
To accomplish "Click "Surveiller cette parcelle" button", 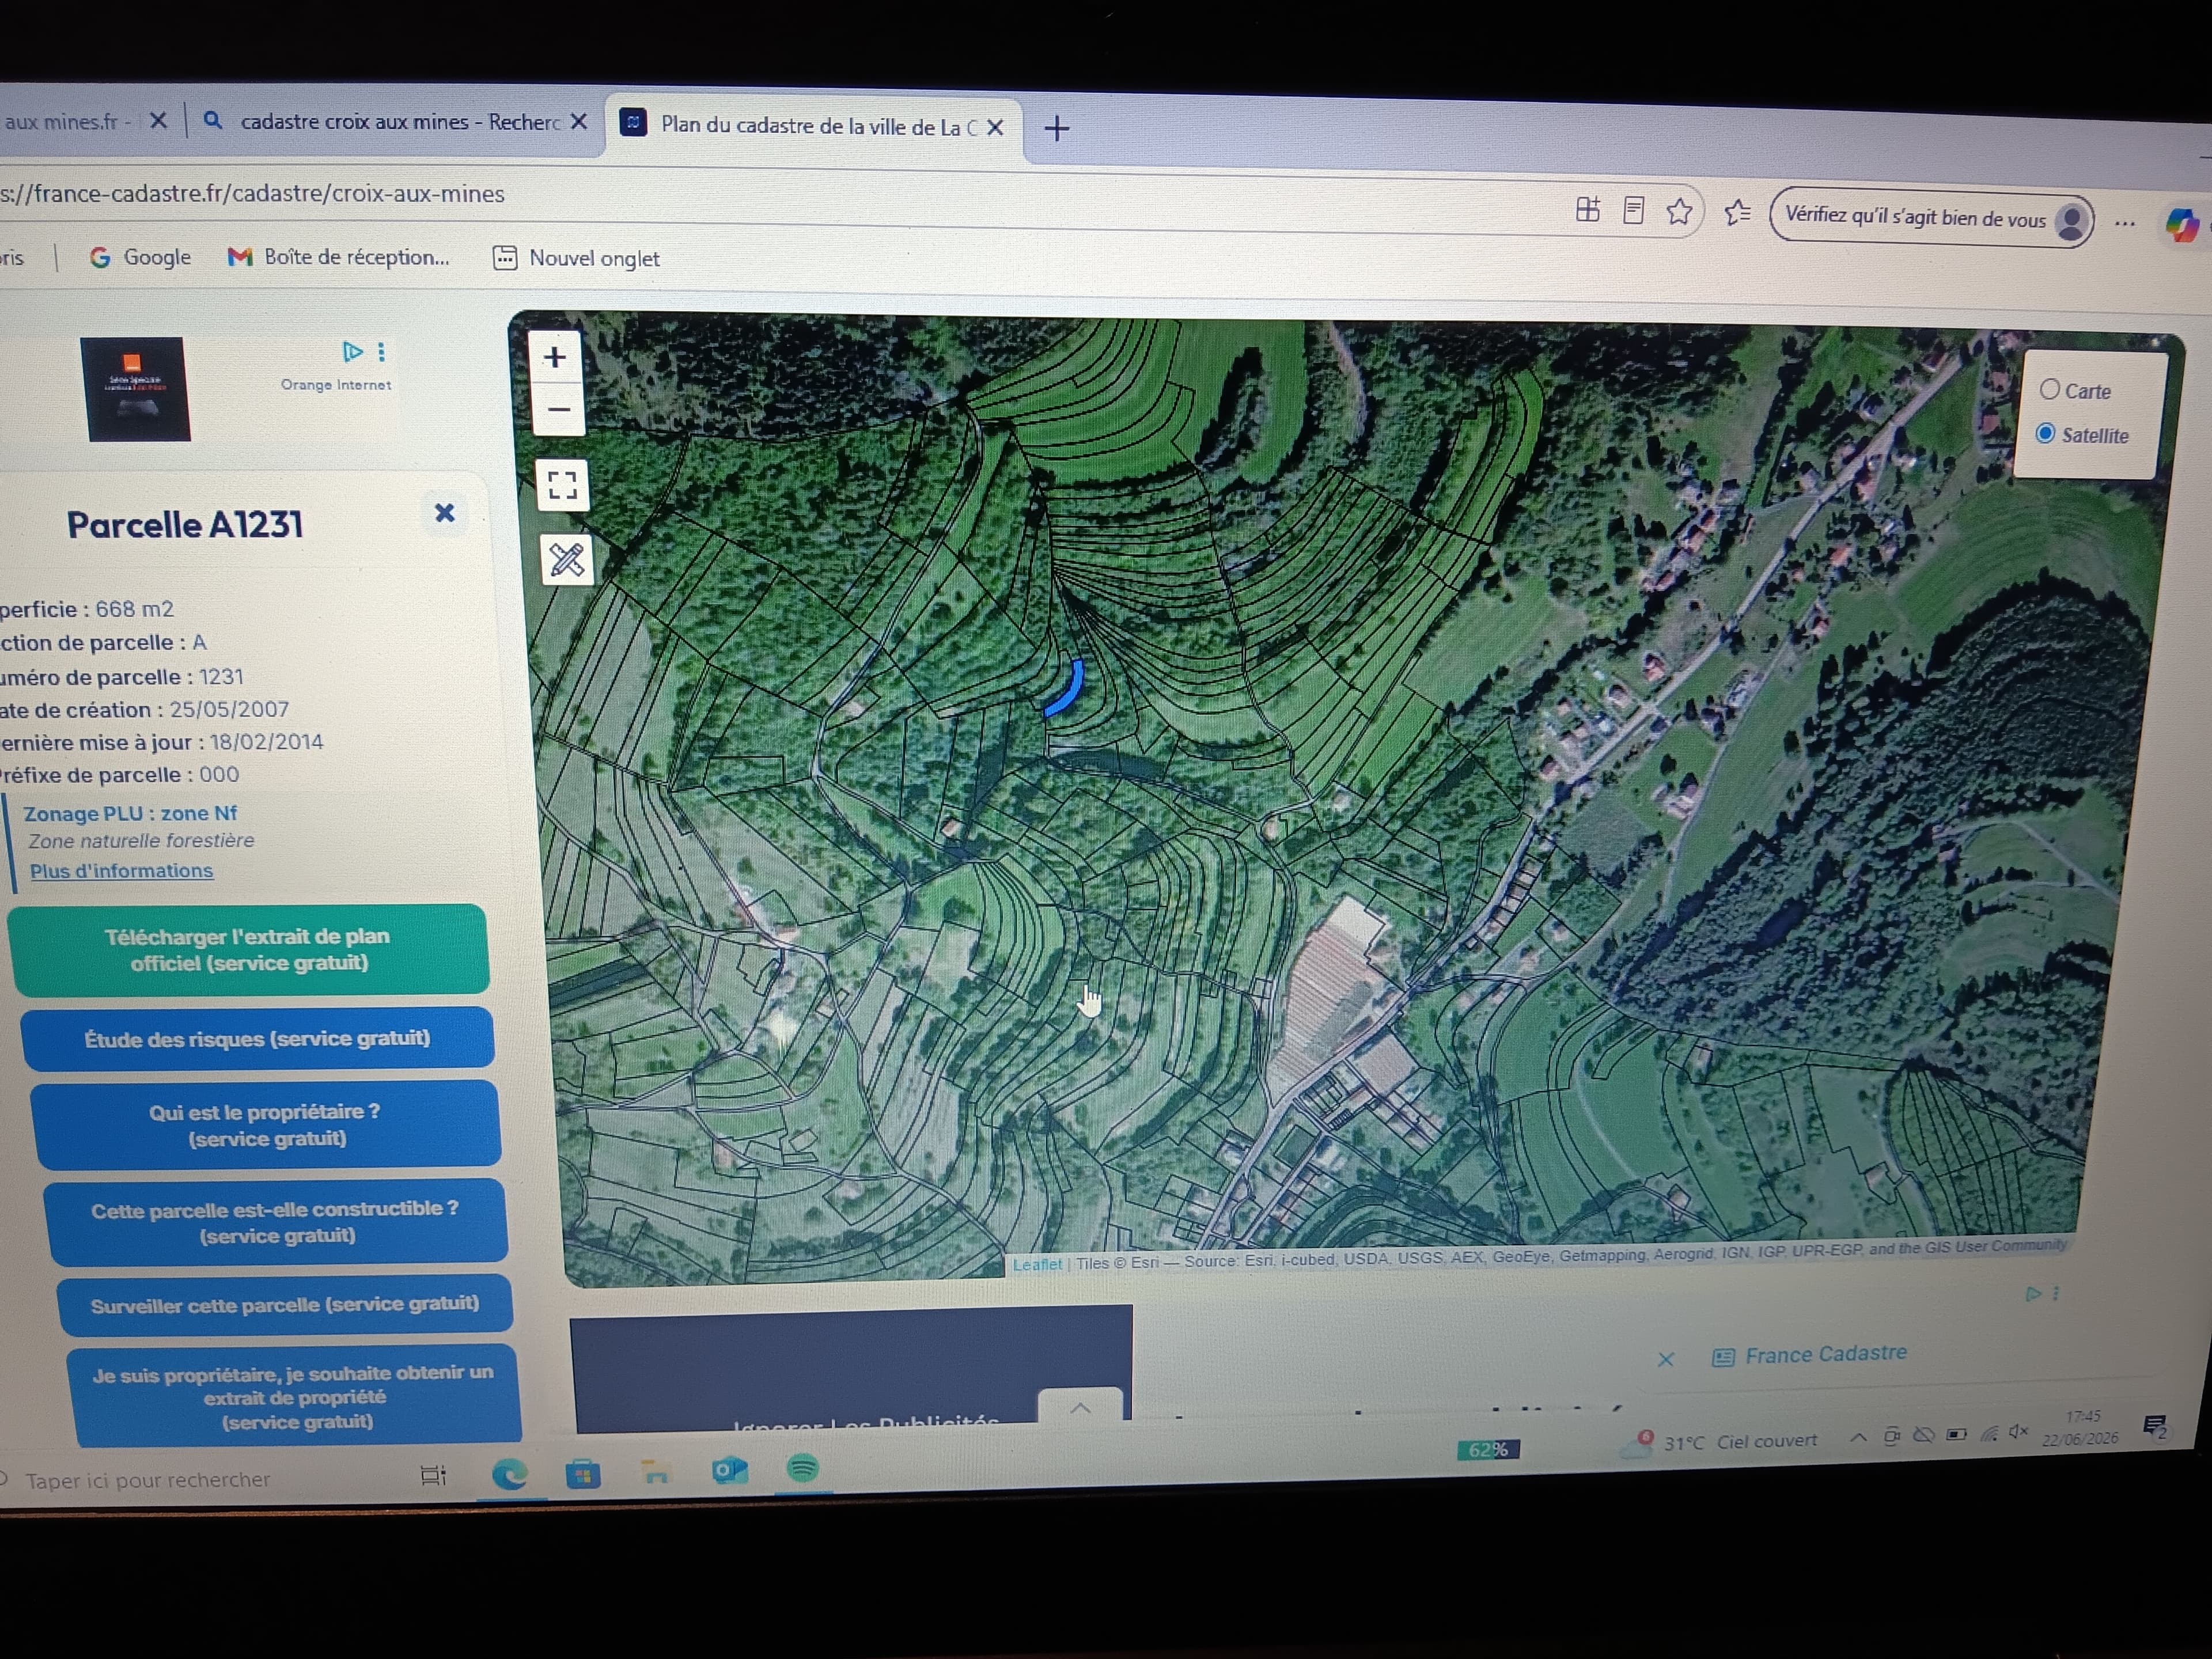I will [x=285, y=1305].
